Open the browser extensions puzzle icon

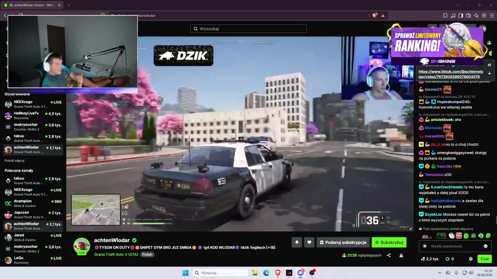click(x=445, y=15)
